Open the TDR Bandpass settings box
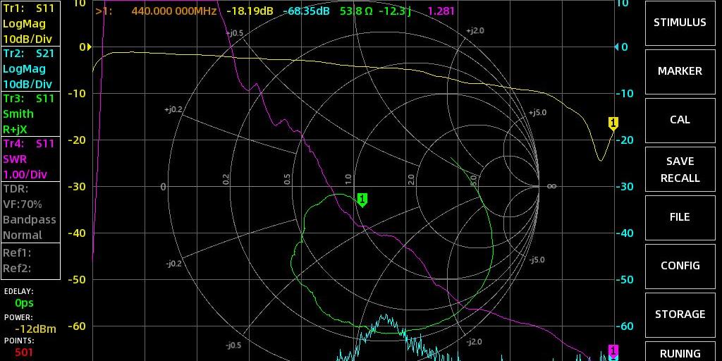This screenshot has height=361, width=722. (x=30, y=212)
